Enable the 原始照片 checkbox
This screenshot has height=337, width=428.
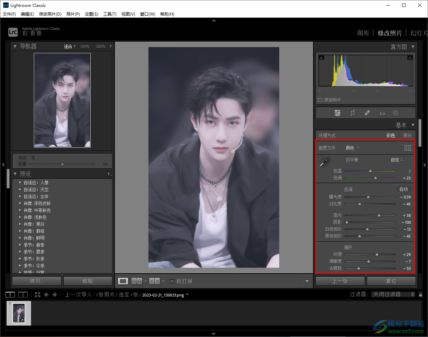coord(320,100)
